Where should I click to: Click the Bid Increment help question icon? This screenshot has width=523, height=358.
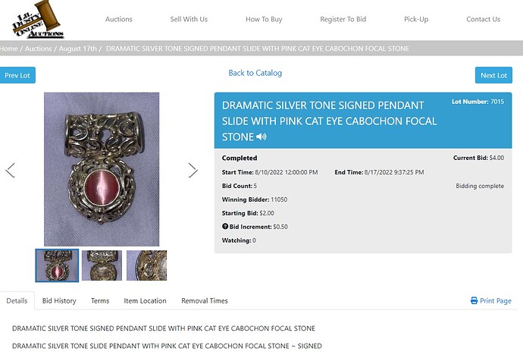click(225, 226)
